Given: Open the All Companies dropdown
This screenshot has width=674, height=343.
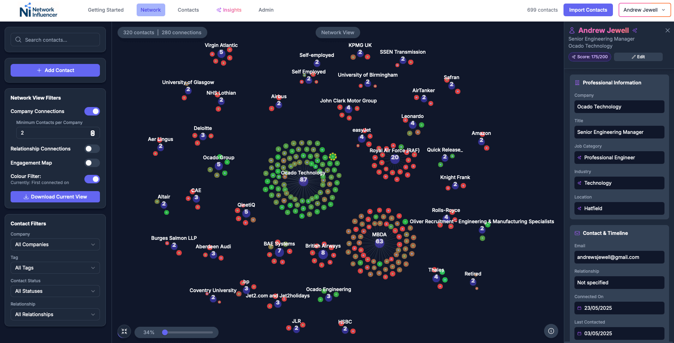Looking at the screenshot, I should 55,244.
